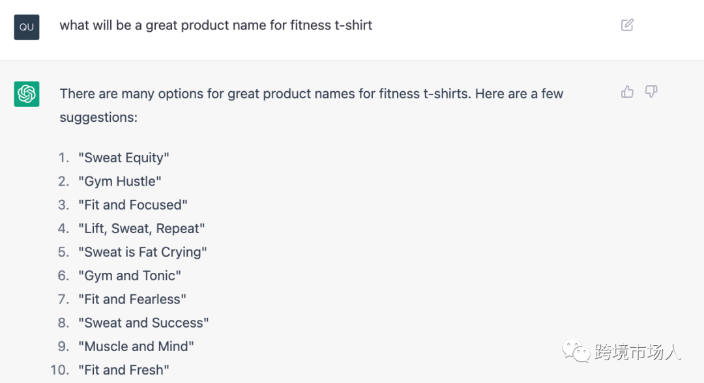Click the "Fit and Focused" list item
Screen dimensions: 704x383
(x=133, y=205)
